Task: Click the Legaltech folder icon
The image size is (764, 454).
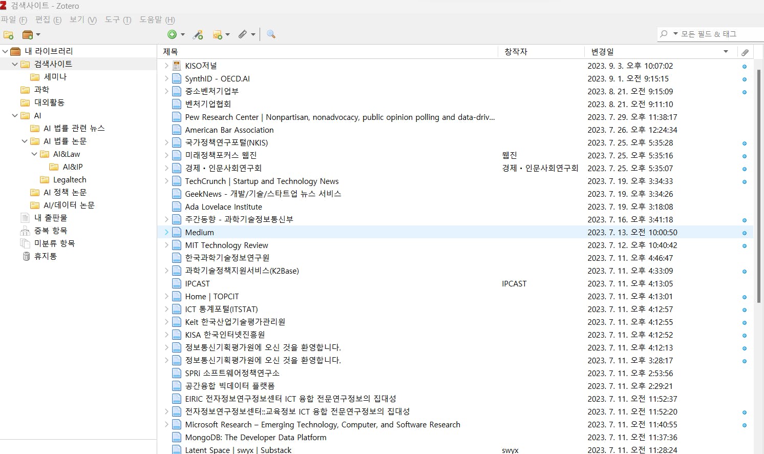Action: pyautogui.click(x=45, y=180)
